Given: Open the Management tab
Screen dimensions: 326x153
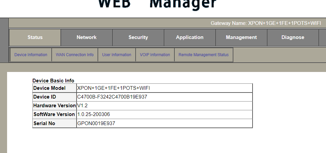Looking at the screenshot, I should point(241,37).
